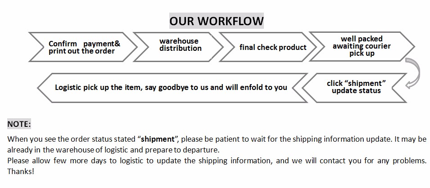Click the "Thanks!" text at the bottom
Viewport: 430px width, 188px height.
tap(21, 172)
